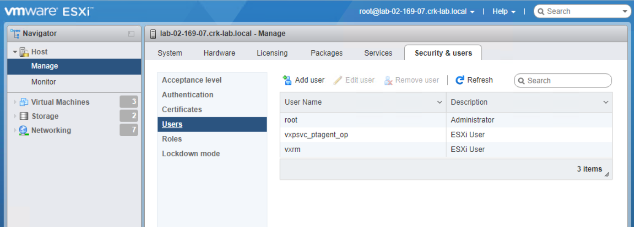Collapse the Host tree node
This screenshot has height=227, width=634.
tap(15, 52)
